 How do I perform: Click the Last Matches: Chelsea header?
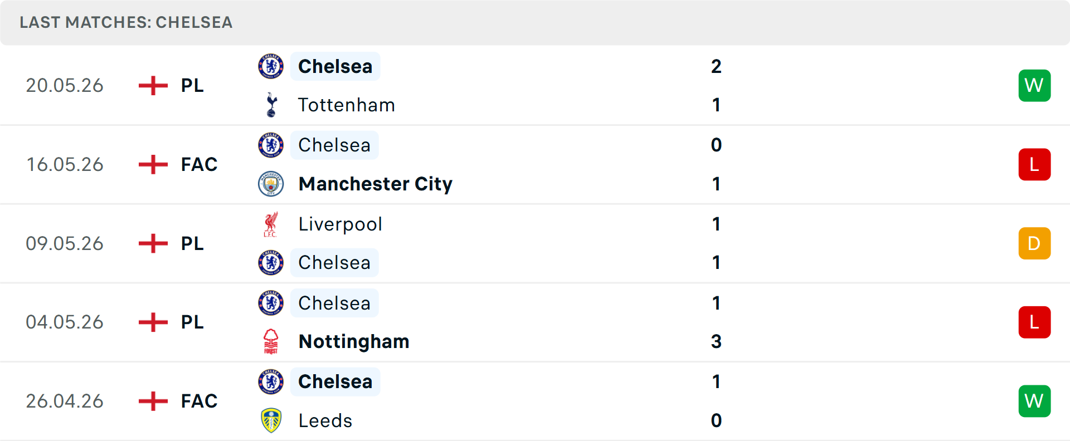click(126, 22)
